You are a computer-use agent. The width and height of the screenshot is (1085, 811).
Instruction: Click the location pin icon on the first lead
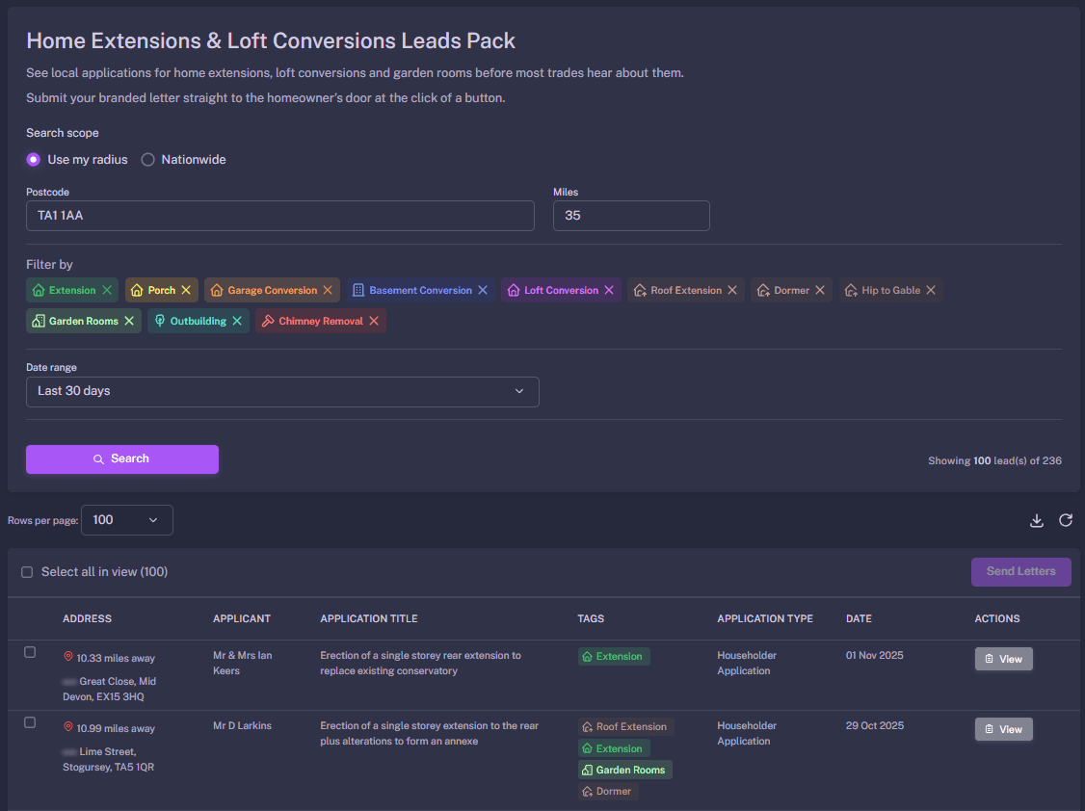tap(69, 657)
